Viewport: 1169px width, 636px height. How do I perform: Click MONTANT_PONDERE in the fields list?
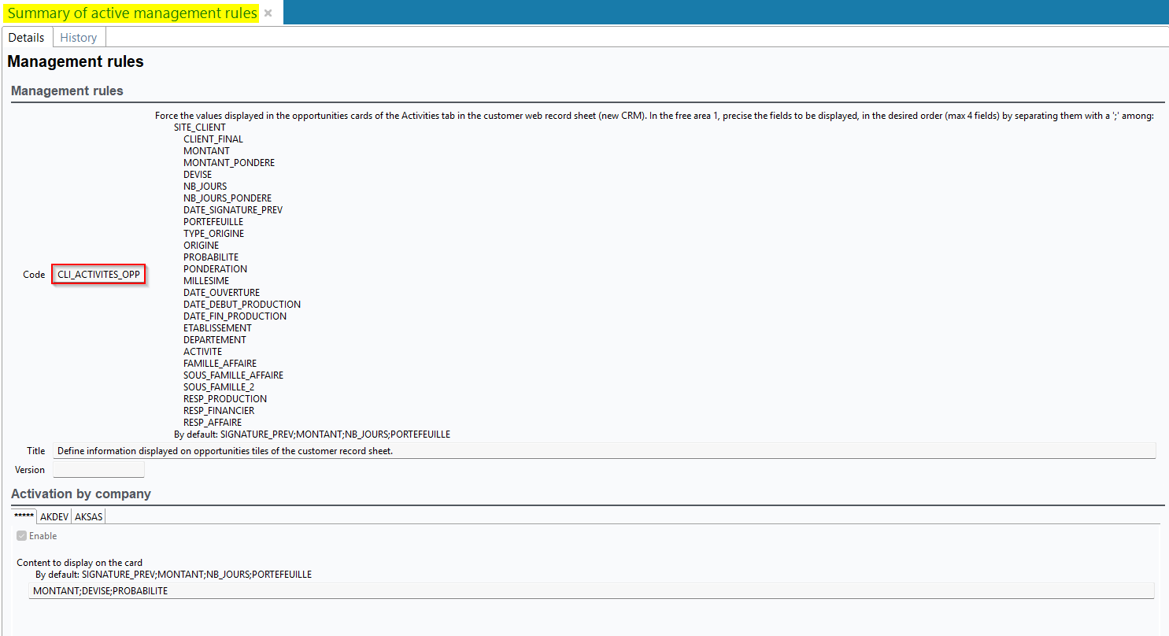pyautogui.click(x=229, y=163)
